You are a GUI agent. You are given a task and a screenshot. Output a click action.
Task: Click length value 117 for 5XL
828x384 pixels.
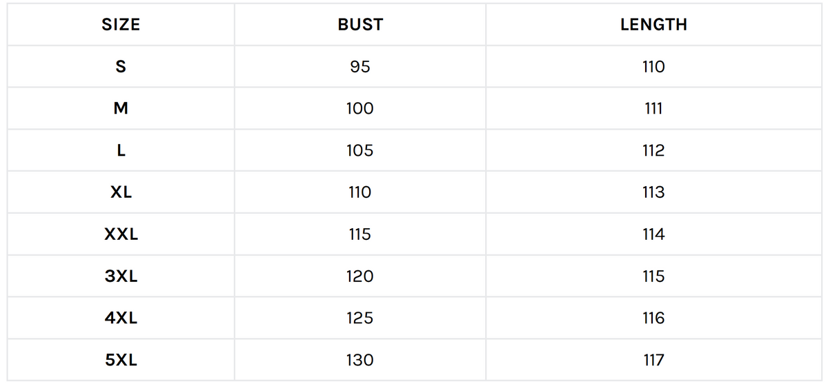tap(653, 360)
